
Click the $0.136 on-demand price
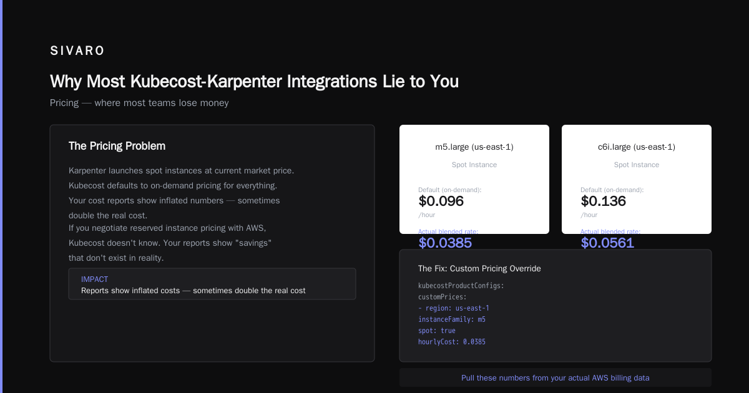coord(604,201)
